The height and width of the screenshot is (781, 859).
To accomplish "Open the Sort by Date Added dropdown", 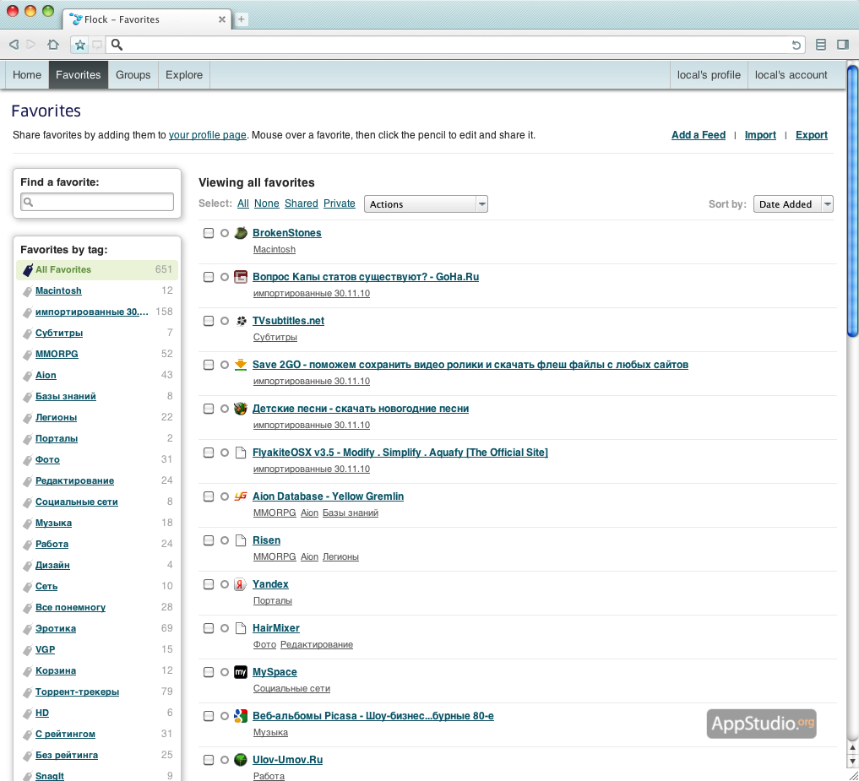I will coord(793,204).
